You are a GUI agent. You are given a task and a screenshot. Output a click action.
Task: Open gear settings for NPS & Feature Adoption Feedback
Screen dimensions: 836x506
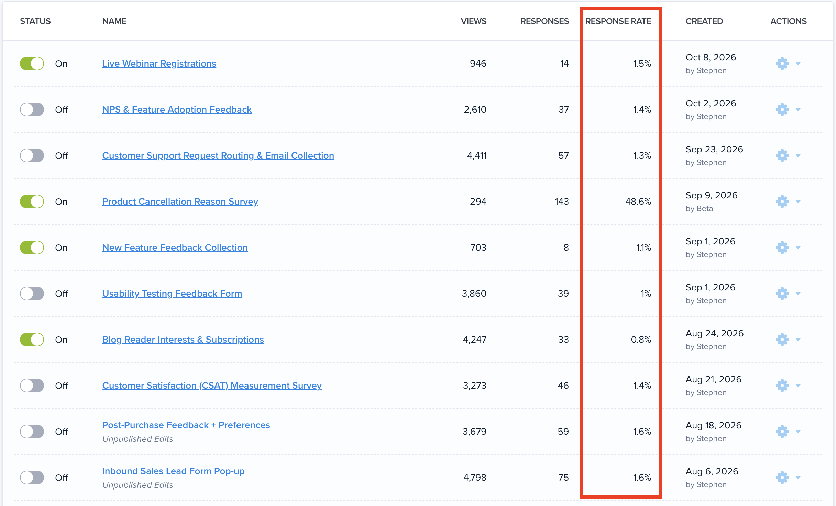point(782,110)
